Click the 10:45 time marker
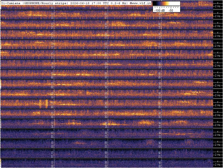The image size is (223, 168). 160,65
